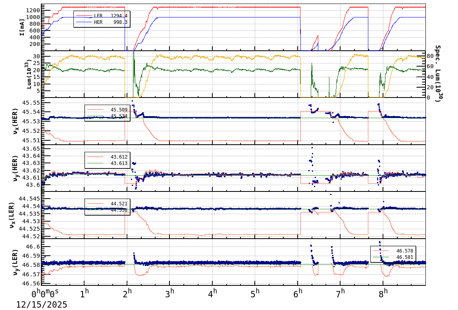Select the I[mA] current panel axis label

[22, 27]
